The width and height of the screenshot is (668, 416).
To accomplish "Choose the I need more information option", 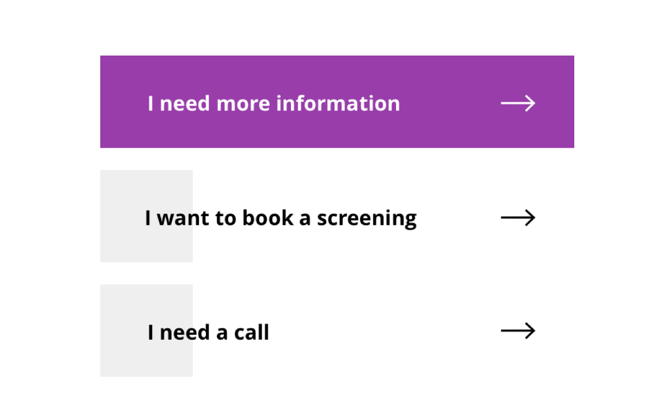I will (337, 102).
